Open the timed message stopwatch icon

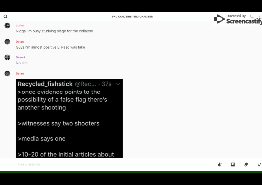click(x=220, y=165)
